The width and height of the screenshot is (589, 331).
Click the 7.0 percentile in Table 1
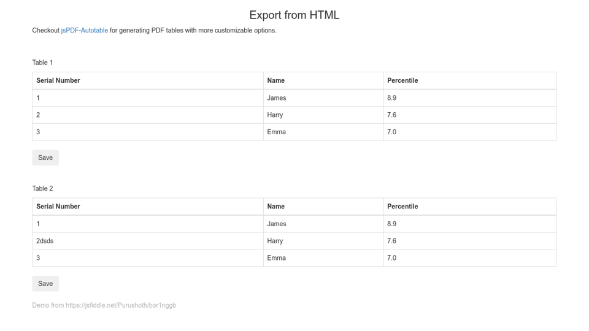pyautogui.click(x=392, y=132)
